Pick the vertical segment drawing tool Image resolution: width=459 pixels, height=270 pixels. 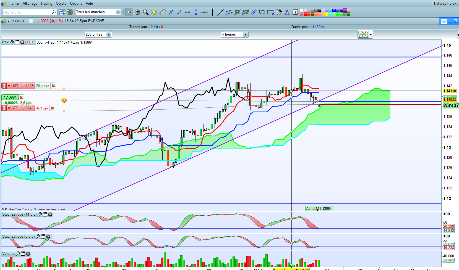196,12
